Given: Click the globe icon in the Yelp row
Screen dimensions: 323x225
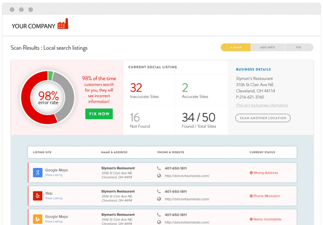Looking at the screenshot, I should click(159, 199).
